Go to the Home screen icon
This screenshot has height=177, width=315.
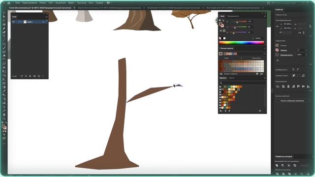coord(9,3)
